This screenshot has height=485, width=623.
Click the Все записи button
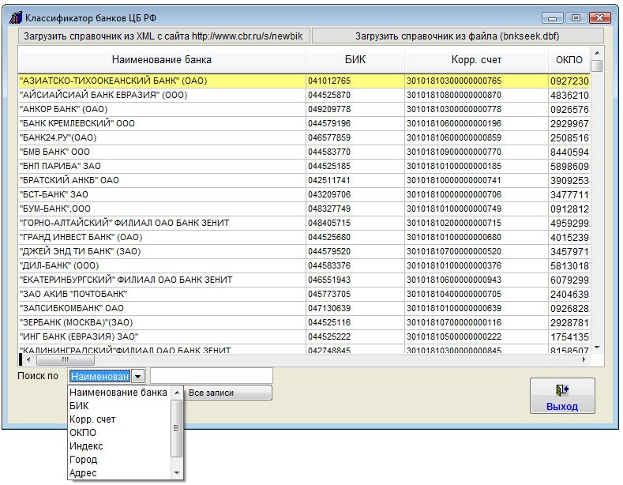tap(228, 393)
